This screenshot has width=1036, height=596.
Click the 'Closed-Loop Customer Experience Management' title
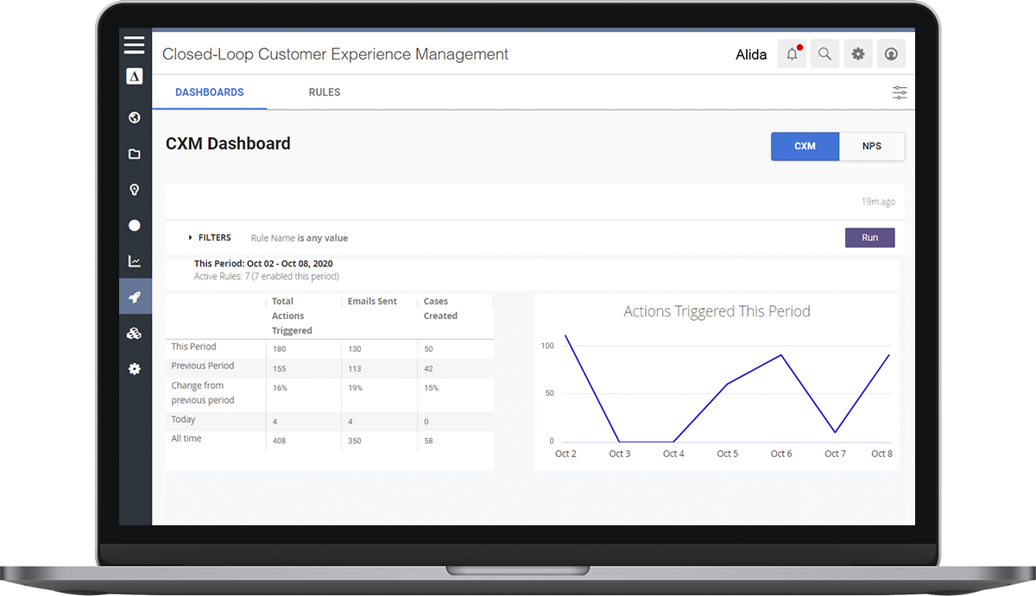click(335, 54)
